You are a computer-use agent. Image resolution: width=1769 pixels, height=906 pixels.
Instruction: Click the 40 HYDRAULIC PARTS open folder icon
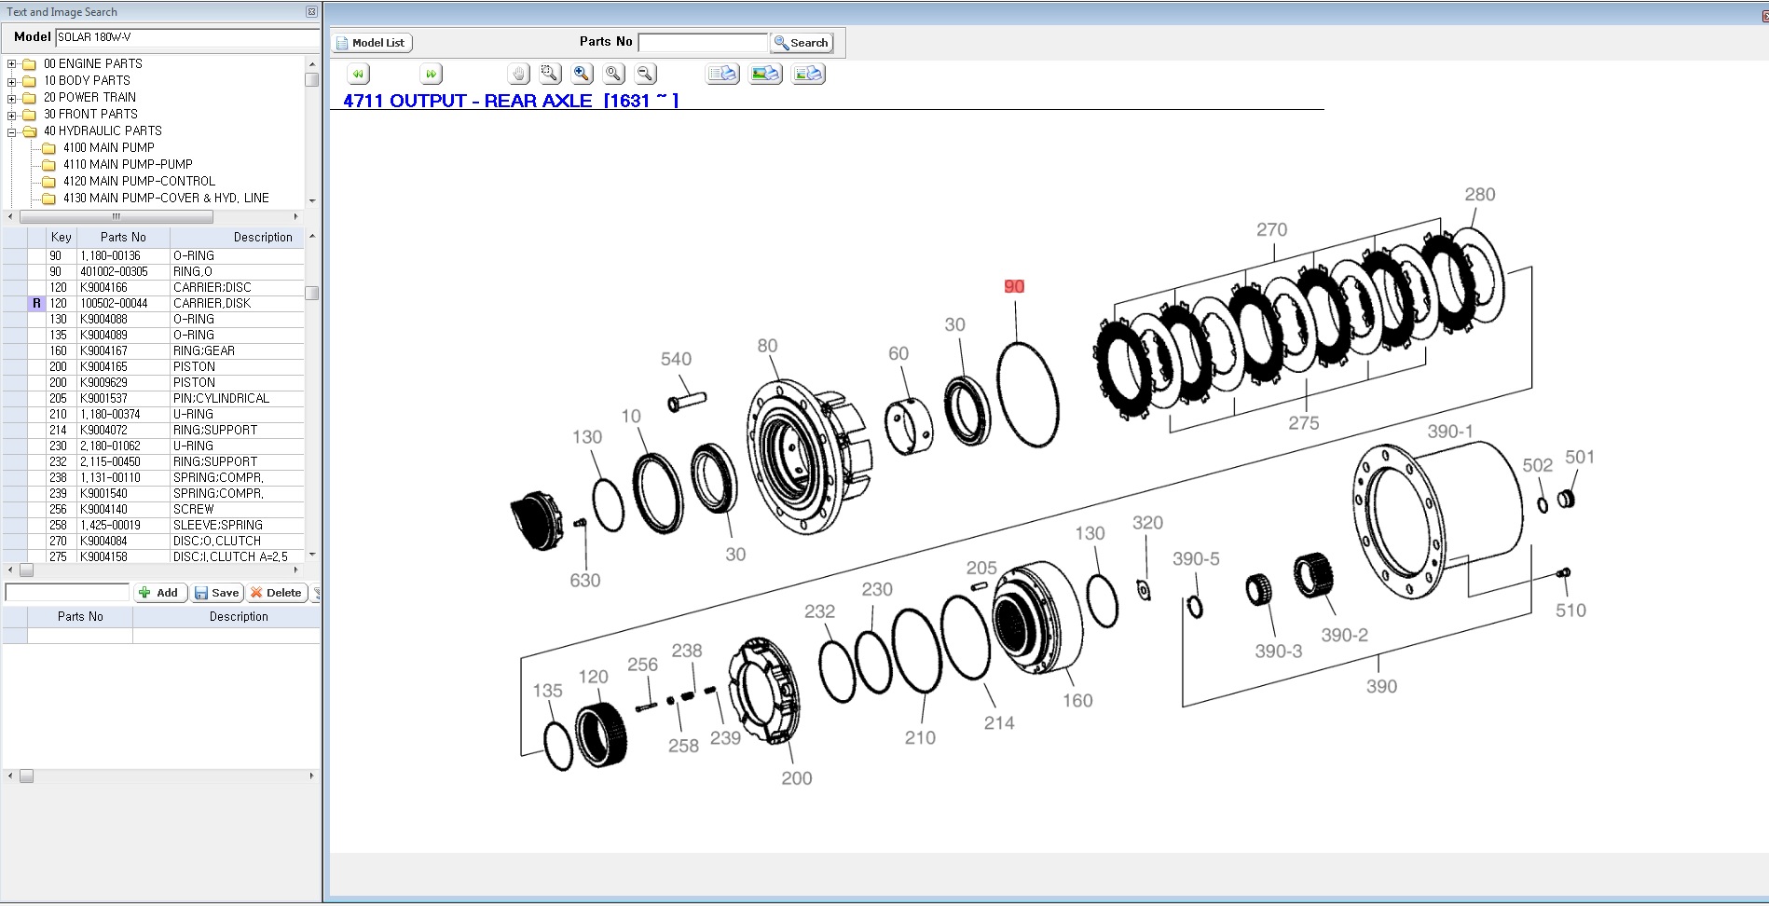[x=29, y=131]
